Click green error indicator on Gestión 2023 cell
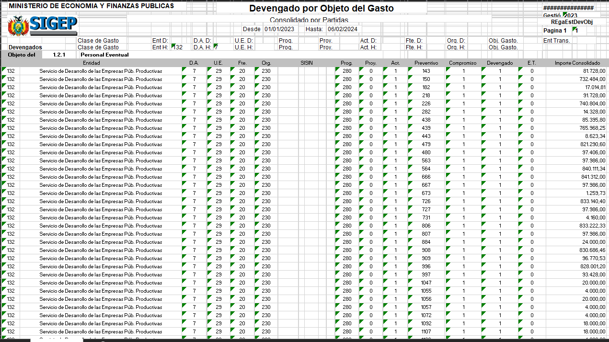Image resolution: width=609 pixels, height=342 pixels. point(565,14)
